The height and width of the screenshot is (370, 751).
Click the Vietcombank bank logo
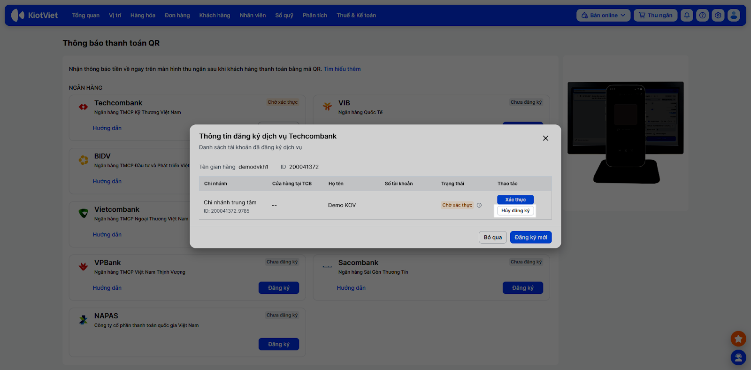coord(84,213)
